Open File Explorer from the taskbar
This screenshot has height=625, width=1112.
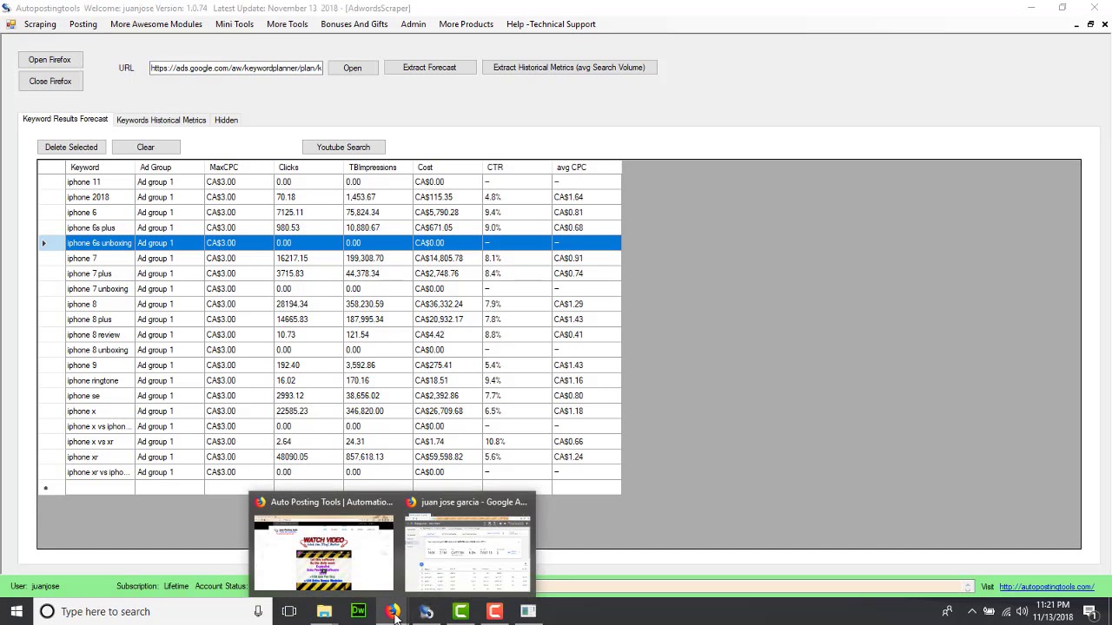coord(324,611)
